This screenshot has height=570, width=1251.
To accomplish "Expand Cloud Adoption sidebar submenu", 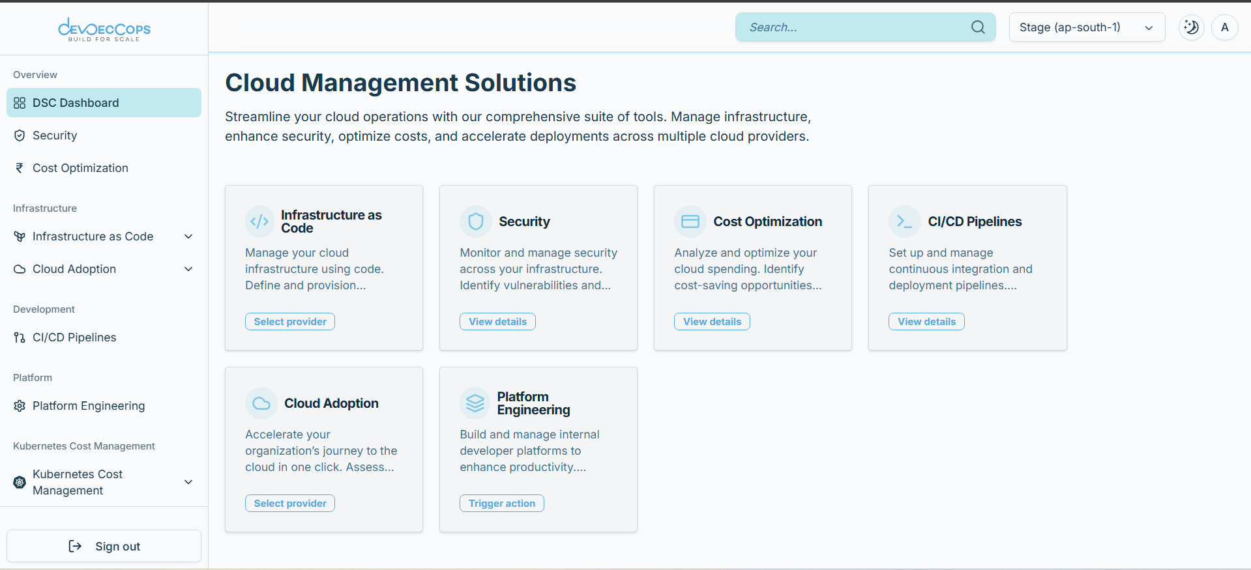I will (x=188, y=269).
